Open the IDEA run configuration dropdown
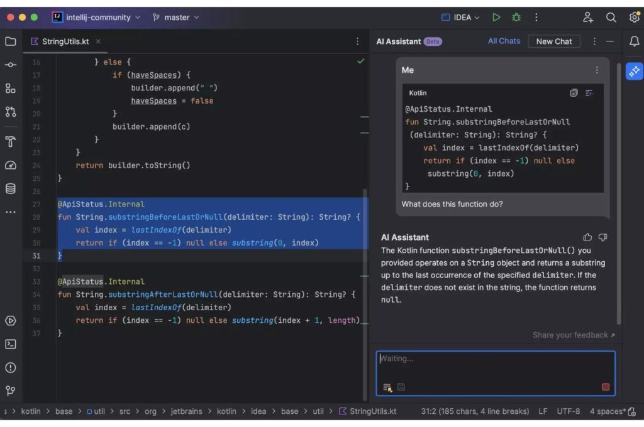Image resolution: width=644 pixels, height=427 pixels. pyautogui.click(x=460, y=17)
